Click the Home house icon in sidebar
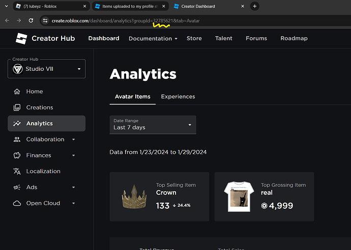 [x=17, y=92]
